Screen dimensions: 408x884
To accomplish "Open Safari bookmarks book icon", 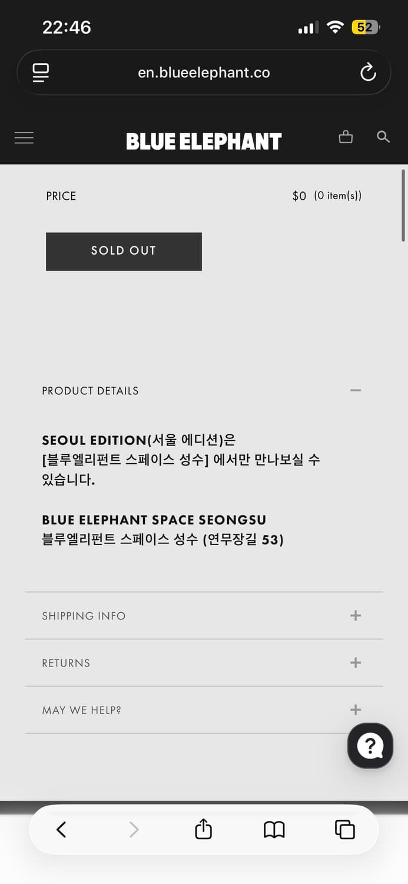I will (274, 829).
